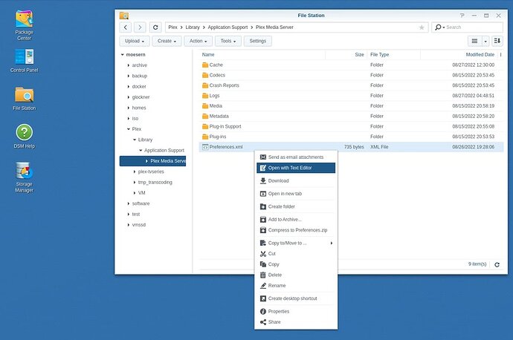Open the Control Panel desktop icon
The image size is (513, 340).
(25, 60)
